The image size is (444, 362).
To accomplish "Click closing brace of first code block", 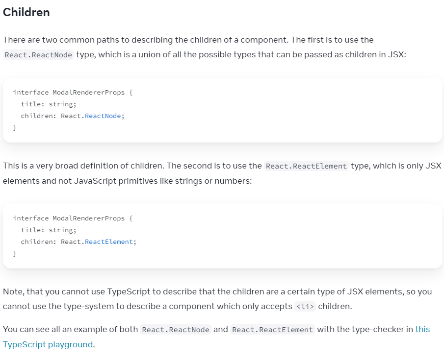I will [15, 128].
